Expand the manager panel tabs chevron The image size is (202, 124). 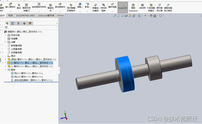pos(57,23)
